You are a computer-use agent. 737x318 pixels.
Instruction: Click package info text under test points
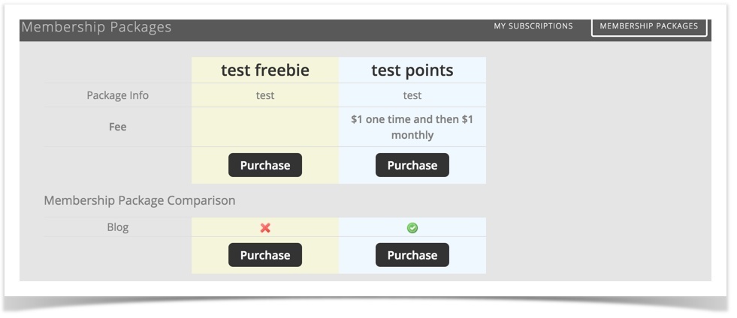[412, 95]
